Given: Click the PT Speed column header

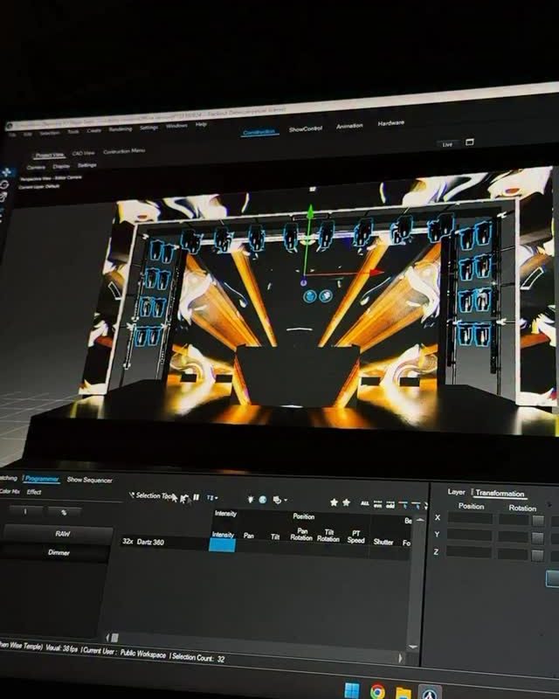Looking at the screenshot, I should (355, 536).
